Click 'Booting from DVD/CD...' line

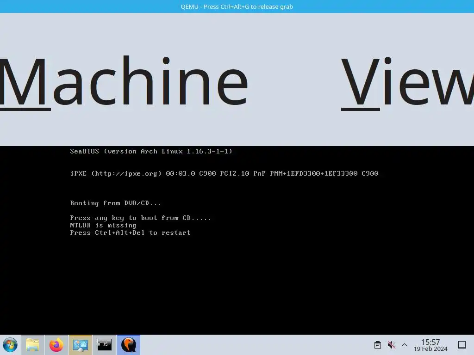coord(116,203)
